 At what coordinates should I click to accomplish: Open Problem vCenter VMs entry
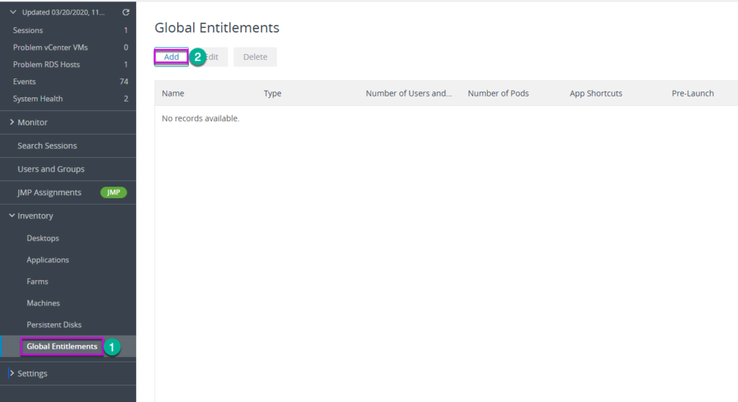point(68,47)
